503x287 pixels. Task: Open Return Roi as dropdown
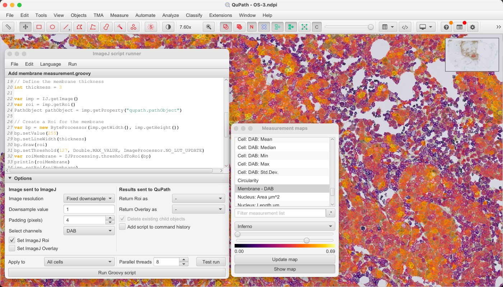pos(199,198)
